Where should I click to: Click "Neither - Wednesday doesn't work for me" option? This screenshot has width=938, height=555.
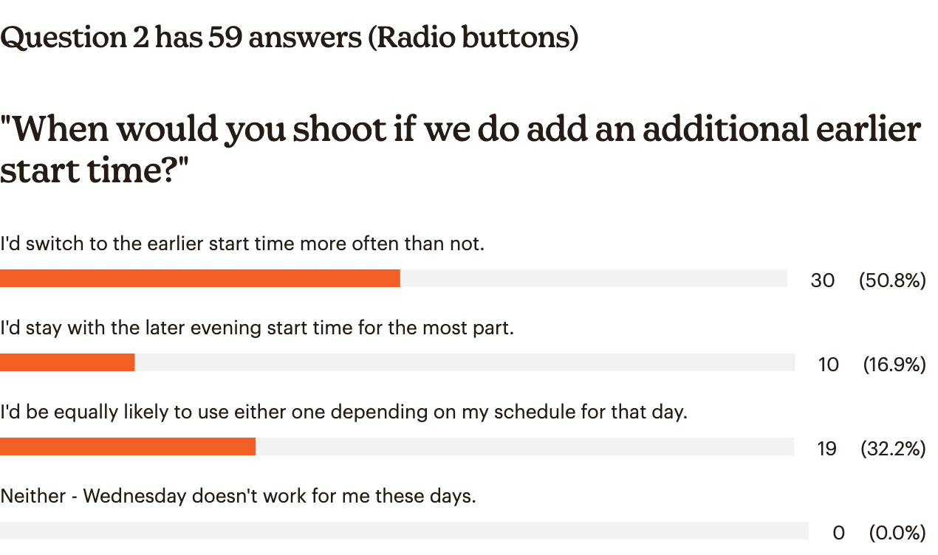238,496
